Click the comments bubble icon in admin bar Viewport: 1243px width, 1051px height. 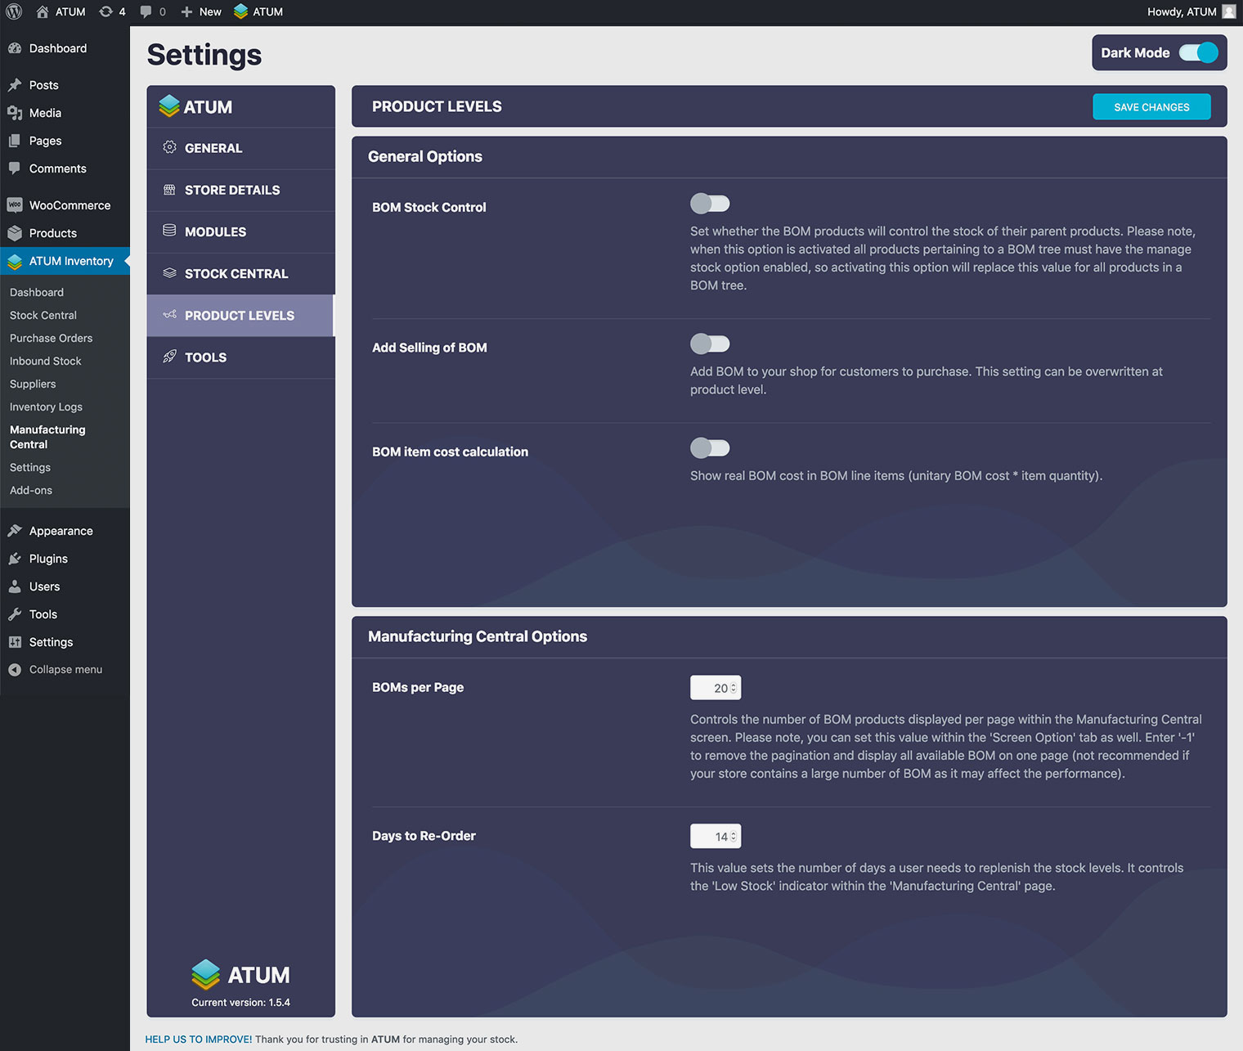146,12
